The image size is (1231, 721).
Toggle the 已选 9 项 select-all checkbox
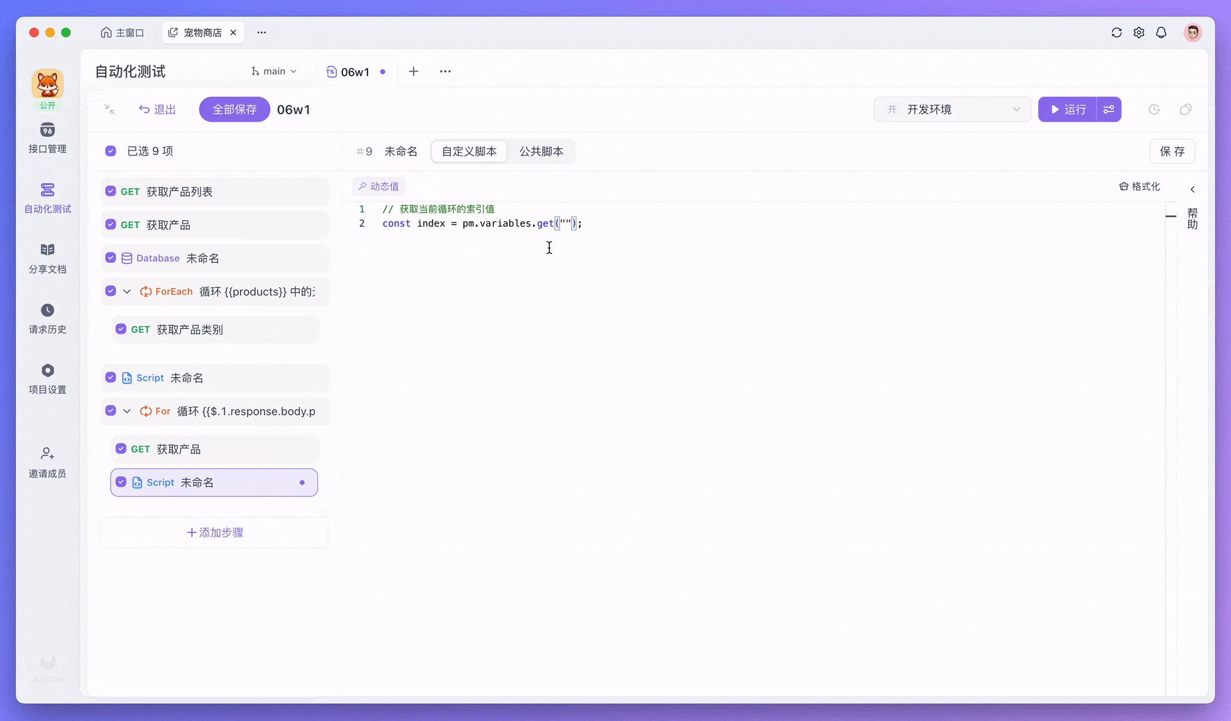tap(111, 151)
